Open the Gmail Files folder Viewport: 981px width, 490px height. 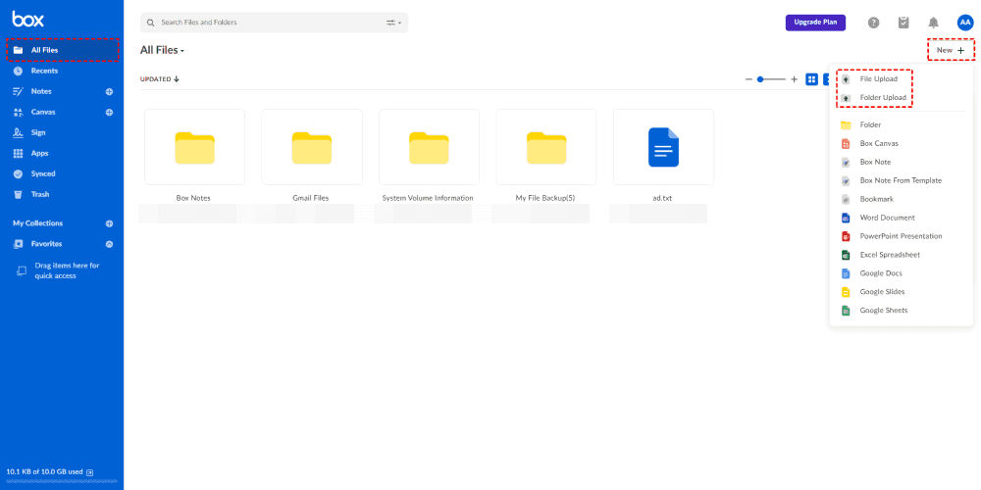point(312,148)
